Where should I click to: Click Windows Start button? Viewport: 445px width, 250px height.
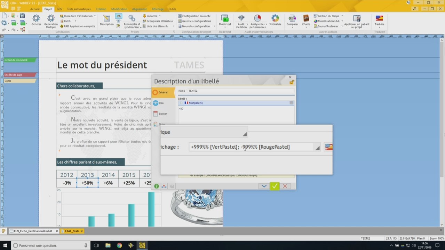pos(5,245)
